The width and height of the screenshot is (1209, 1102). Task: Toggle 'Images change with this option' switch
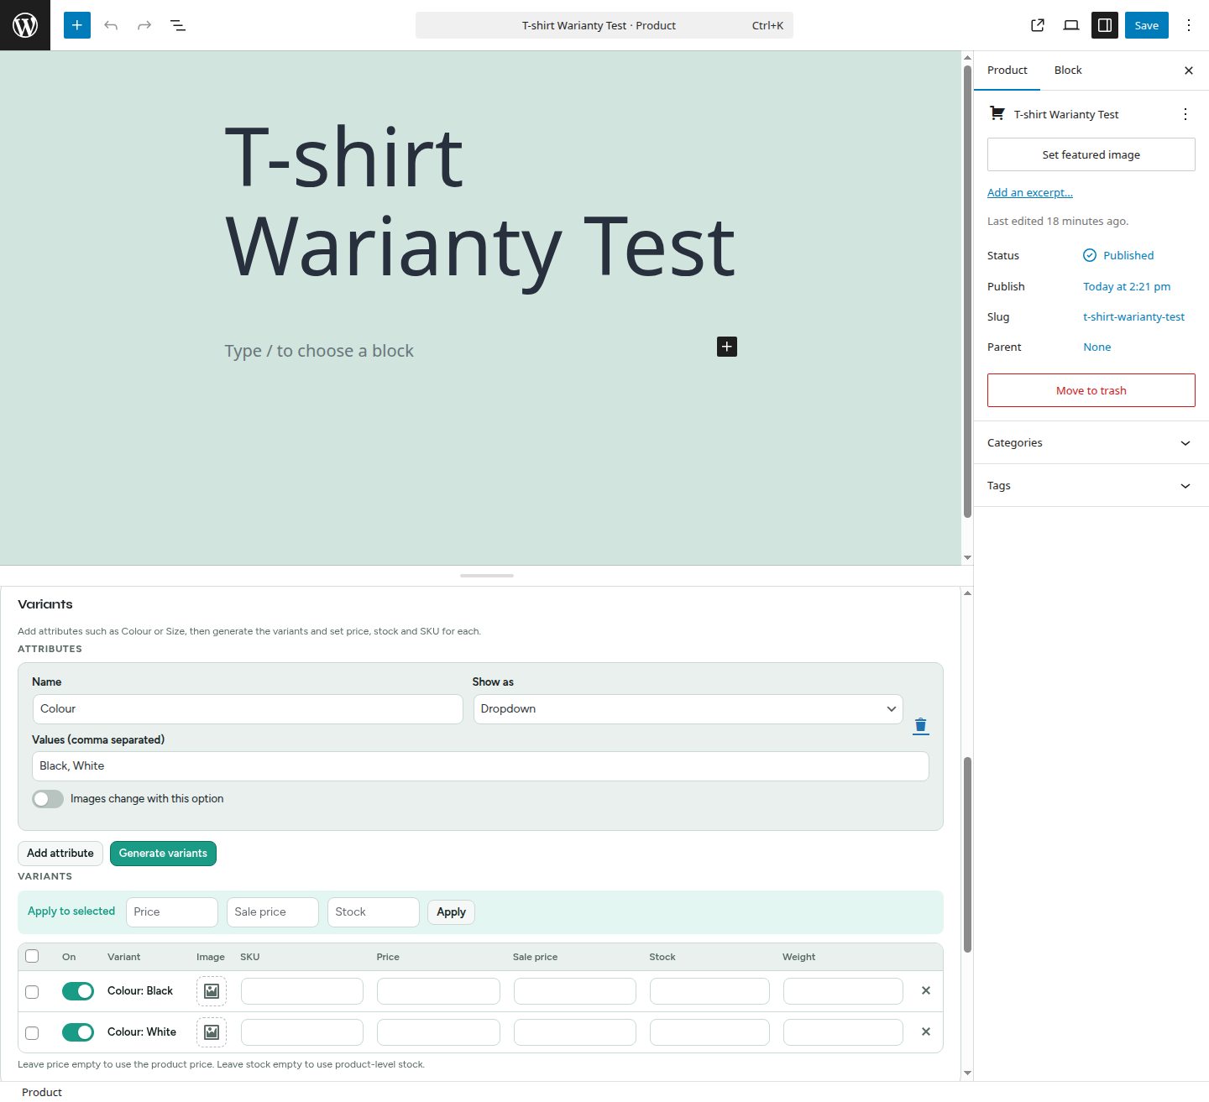[48, 799]
